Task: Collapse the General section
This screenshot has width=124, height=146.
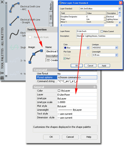Action: [x=94, y=87]
